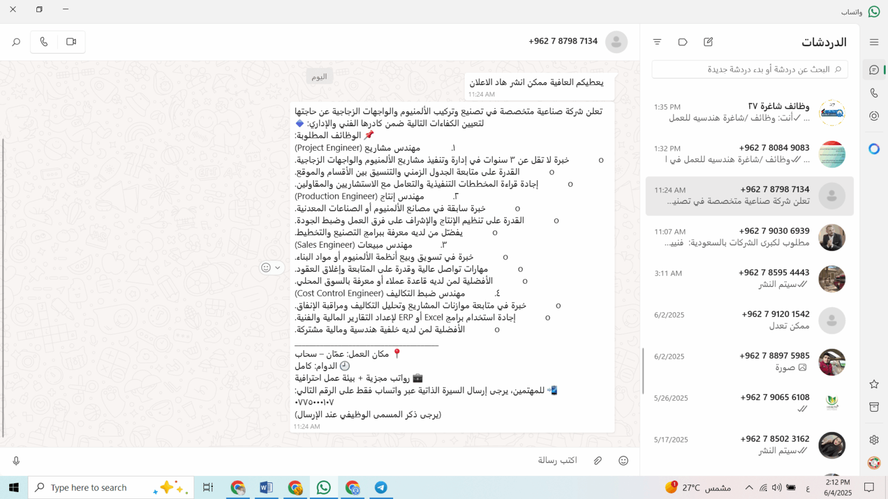Show hidden system tray icons

[749, 487]
